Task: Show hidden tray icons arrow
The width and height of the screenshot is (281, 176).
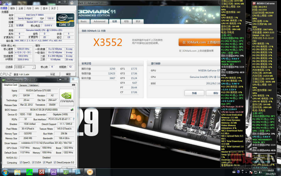Action: [x=246, y=172]
